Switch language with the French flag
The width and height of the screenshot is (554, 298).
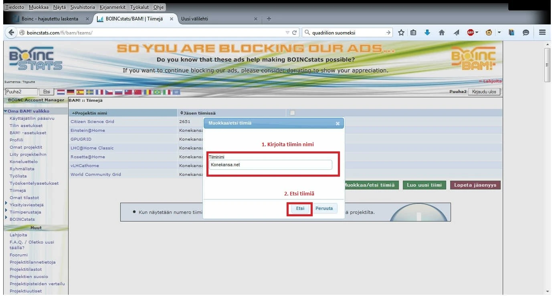coord(99,92)
